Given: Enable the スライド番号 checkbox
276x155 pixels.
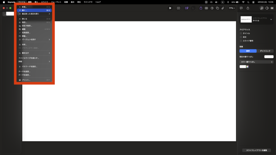Looking at the screenshot, I should (x=241, y=41).
